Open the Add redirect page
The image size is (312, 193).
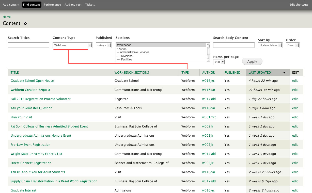click(73, 4)
